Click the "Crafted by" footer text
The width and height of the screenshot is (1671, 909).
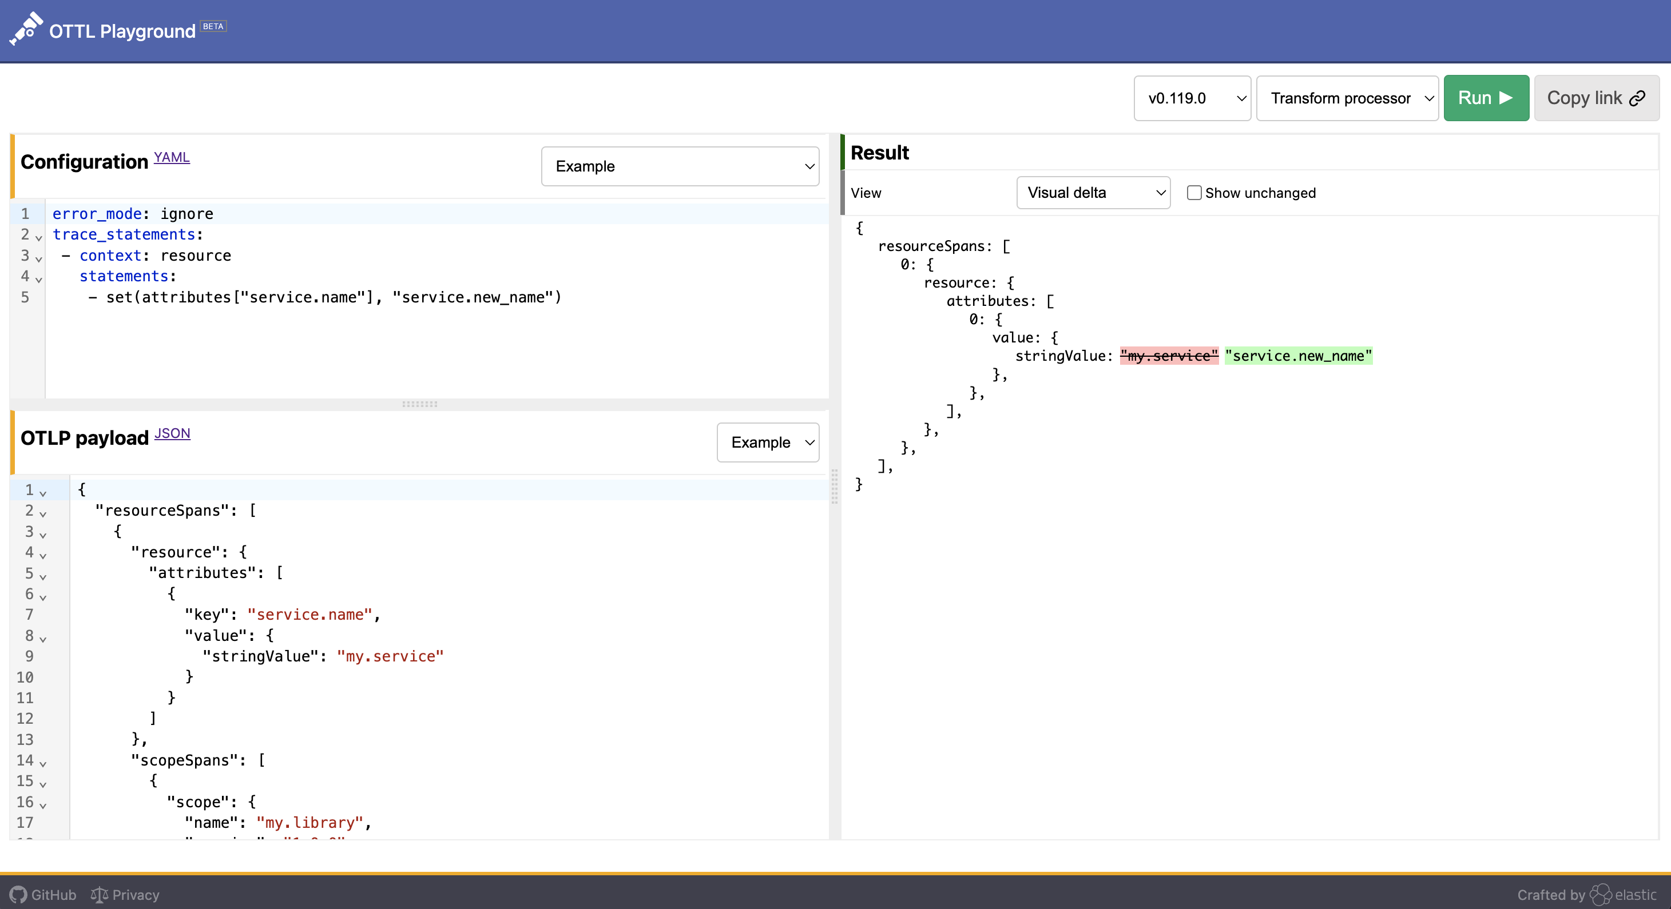pos(1550,895)
